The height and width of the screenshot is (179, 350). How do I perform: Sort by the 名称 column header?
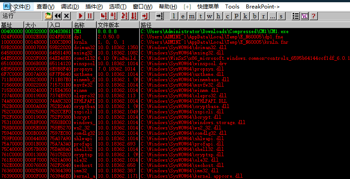click(x=85, y=25)
